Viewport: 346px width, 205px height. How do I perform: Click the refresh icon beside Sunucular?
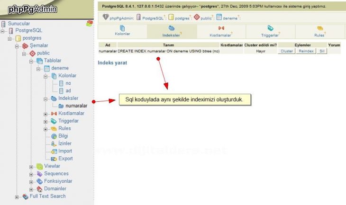point(90,23)
